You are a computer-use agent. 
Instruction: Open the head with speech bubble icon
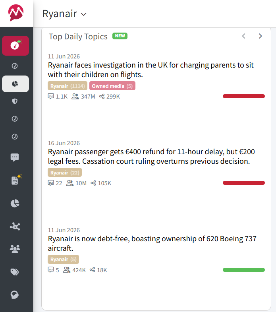point(15,295)
